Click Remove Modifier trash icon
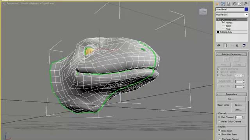The image size is (250, 140). [237, 45]
